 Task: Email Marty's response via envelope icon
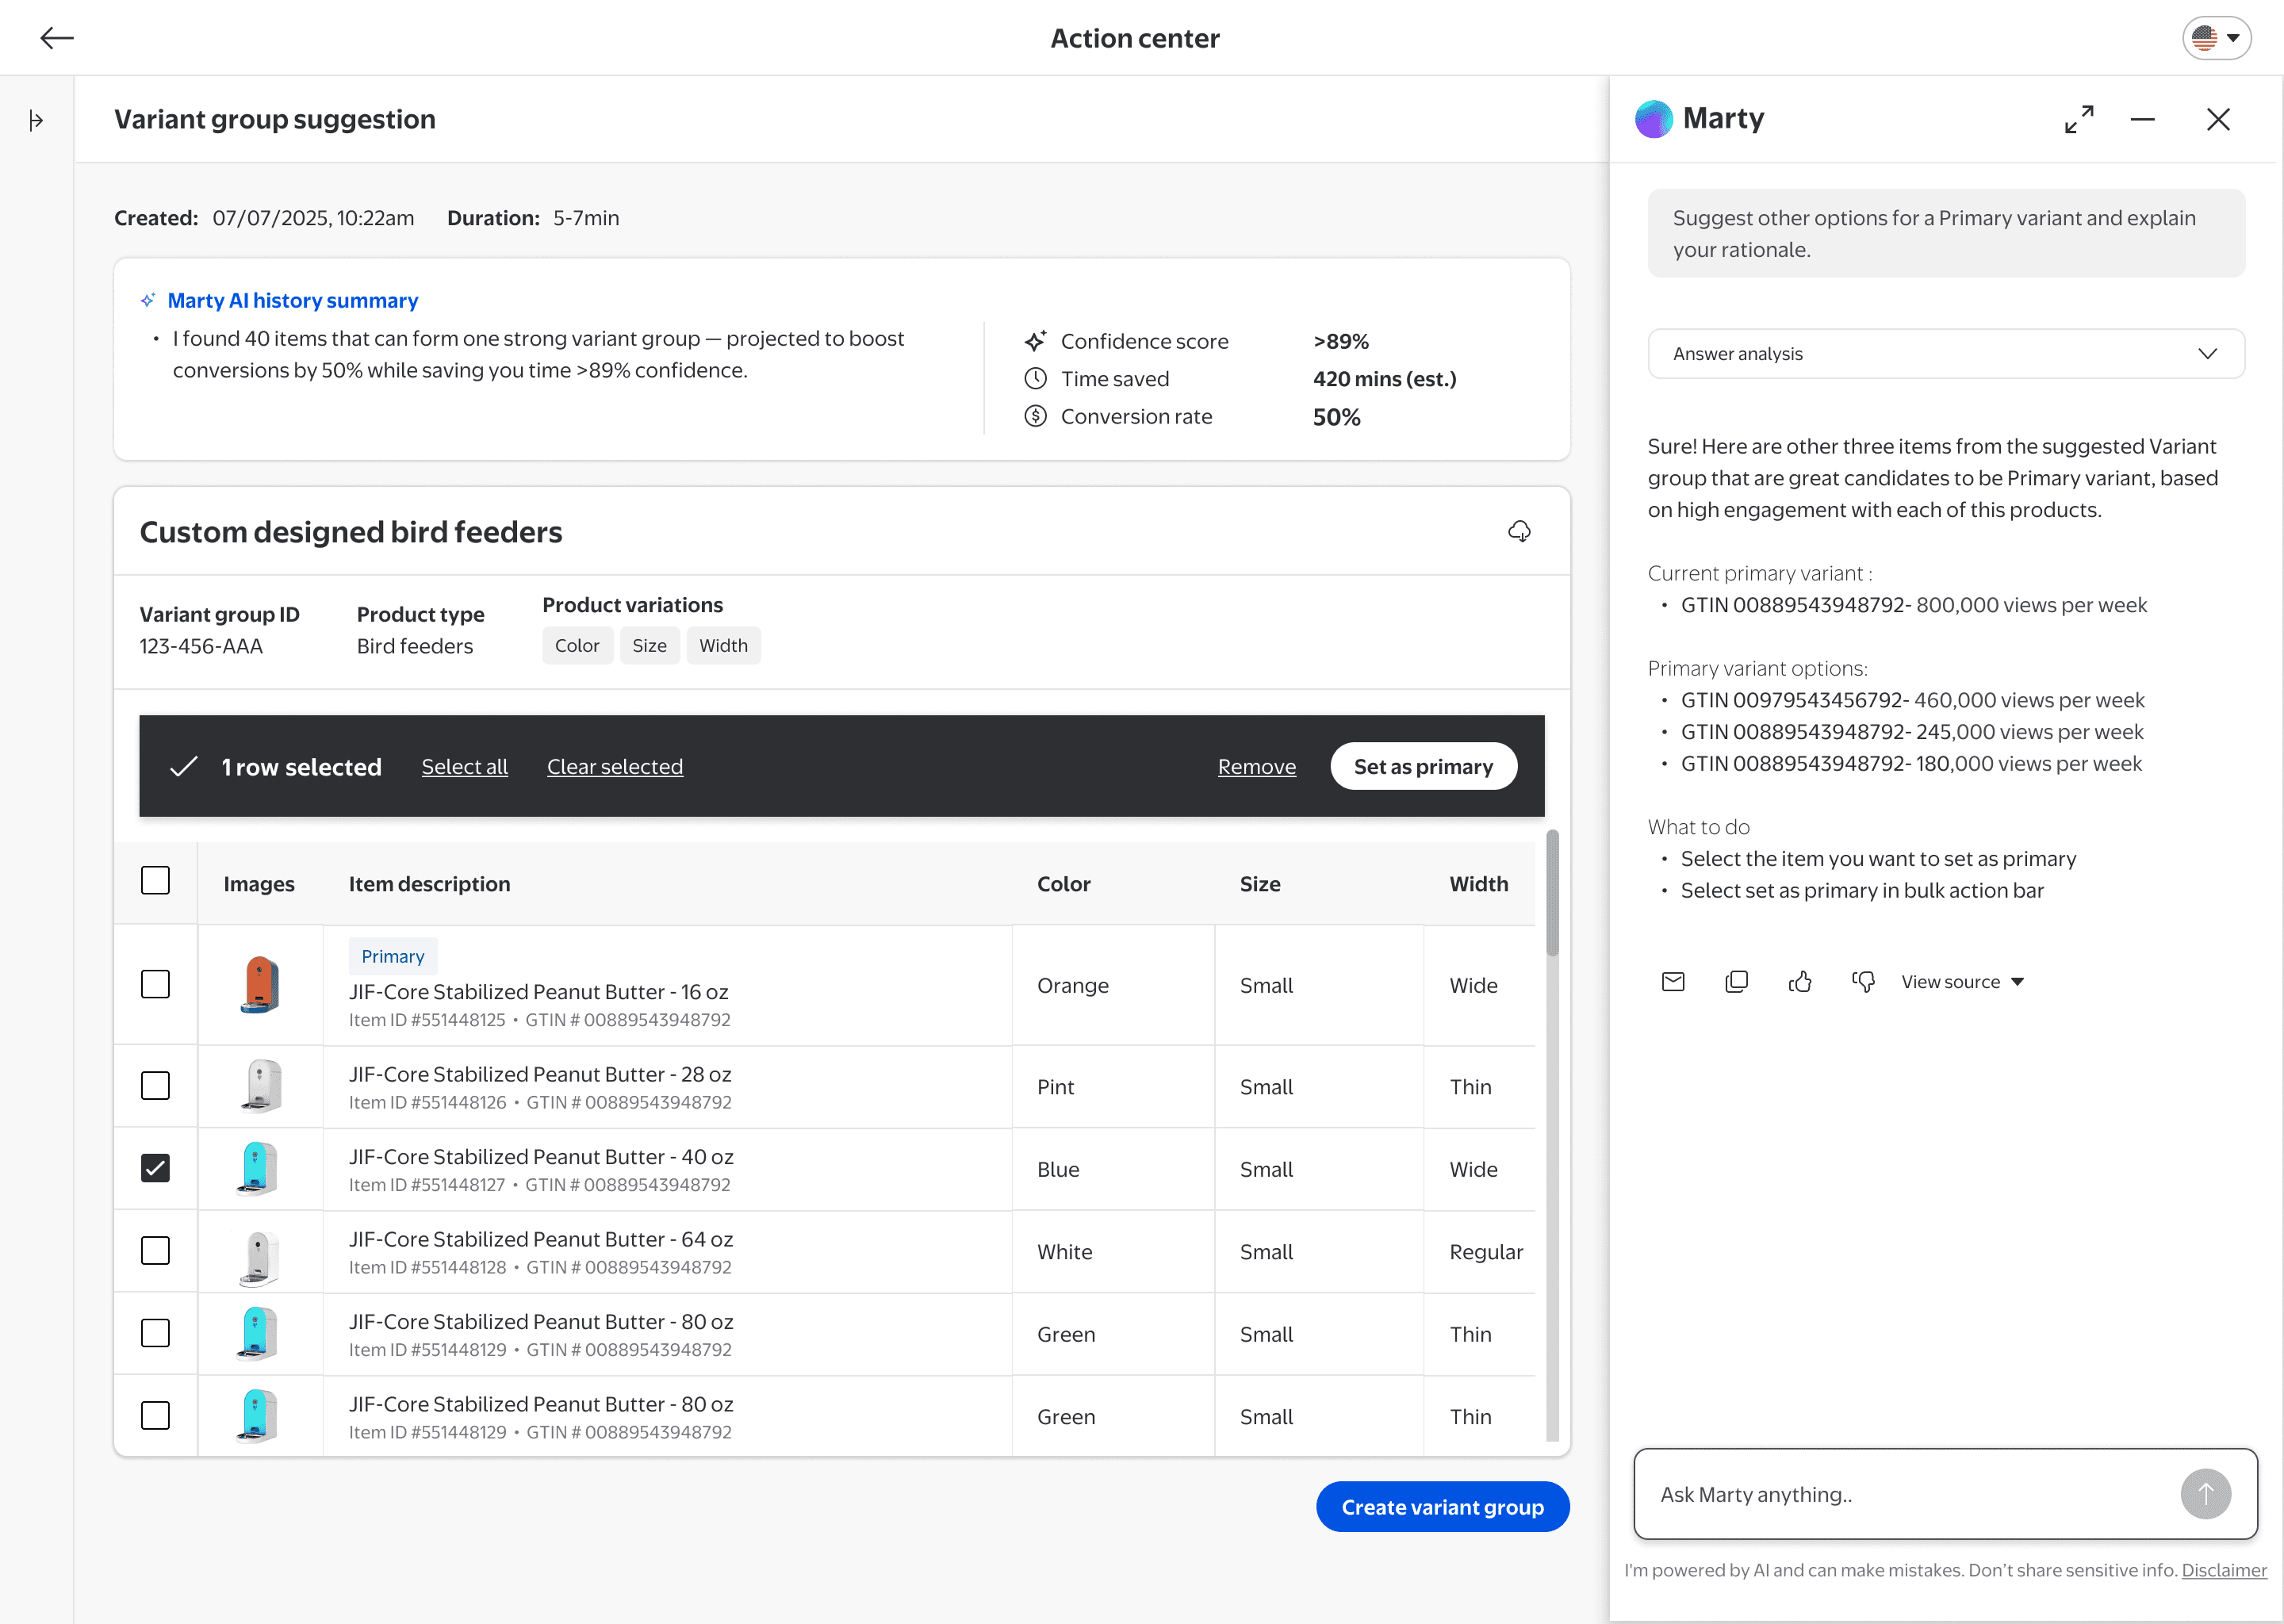coord(1673,982)
